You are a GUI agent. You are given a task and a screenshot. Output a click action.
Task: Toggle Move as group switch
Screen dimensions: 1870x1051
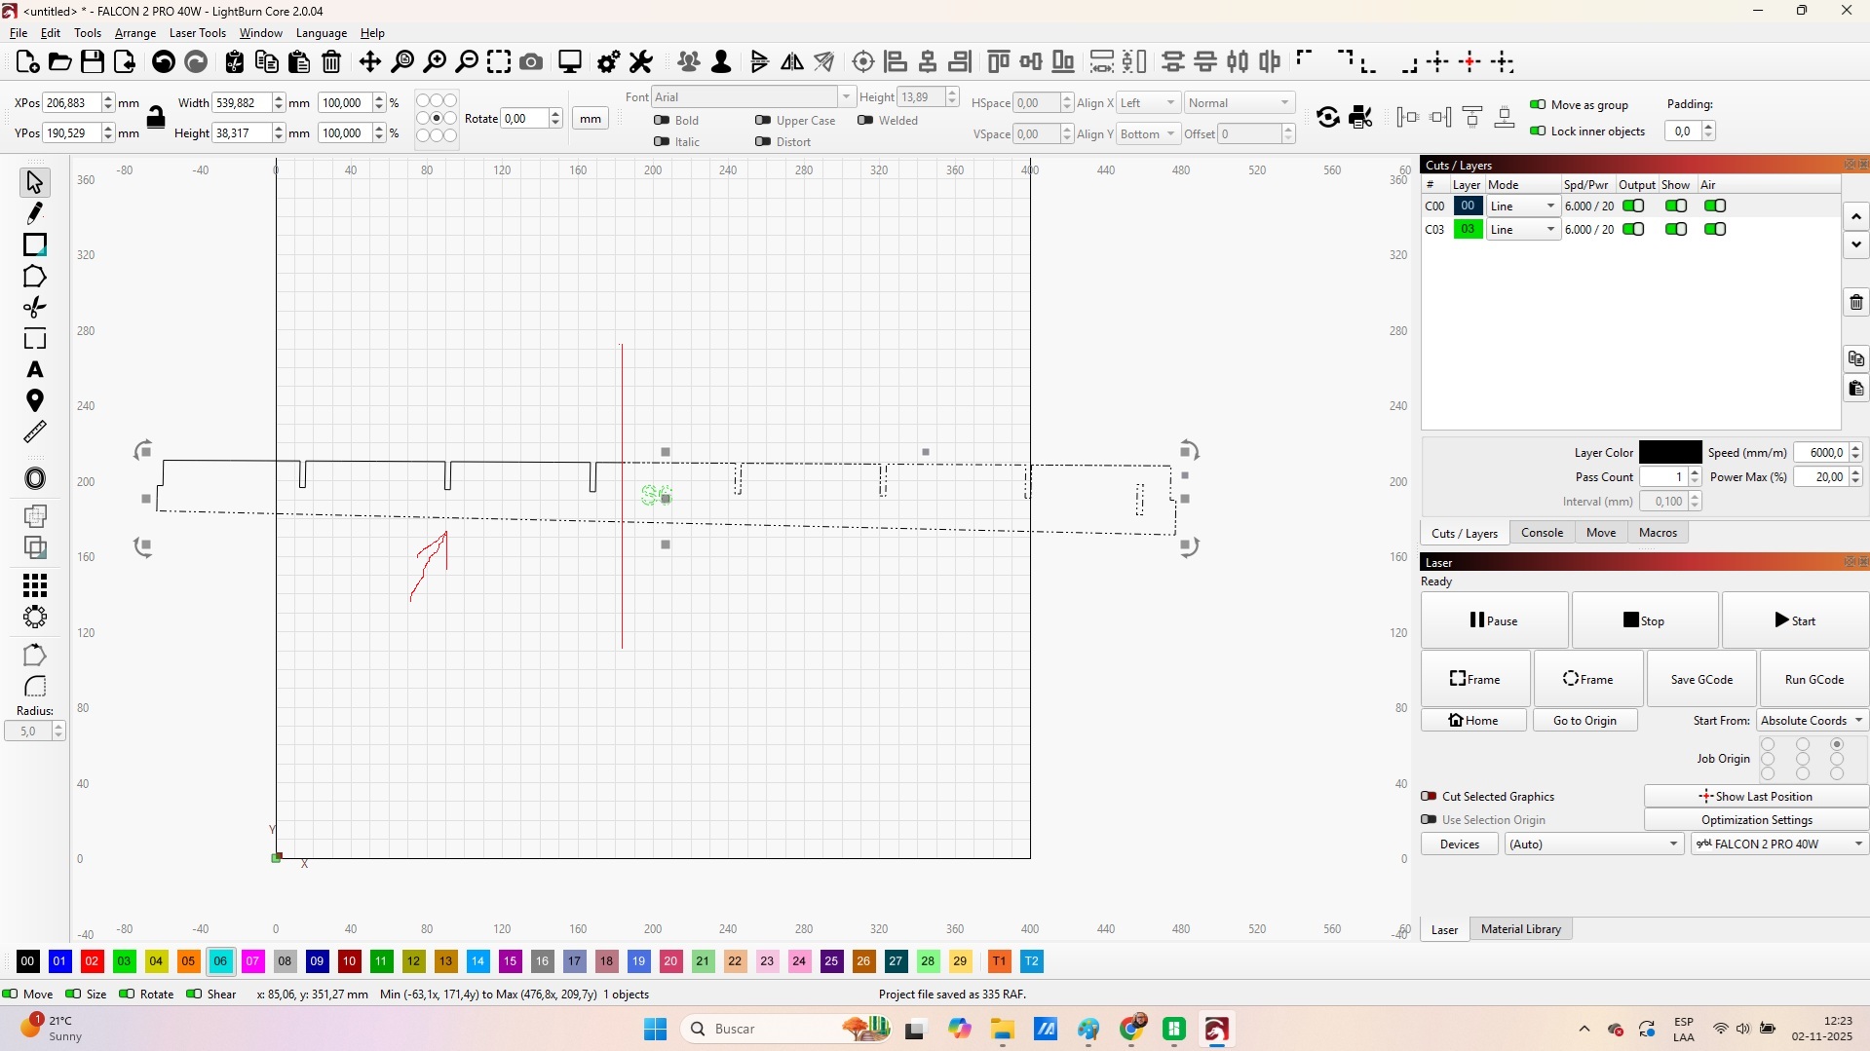1538,105
